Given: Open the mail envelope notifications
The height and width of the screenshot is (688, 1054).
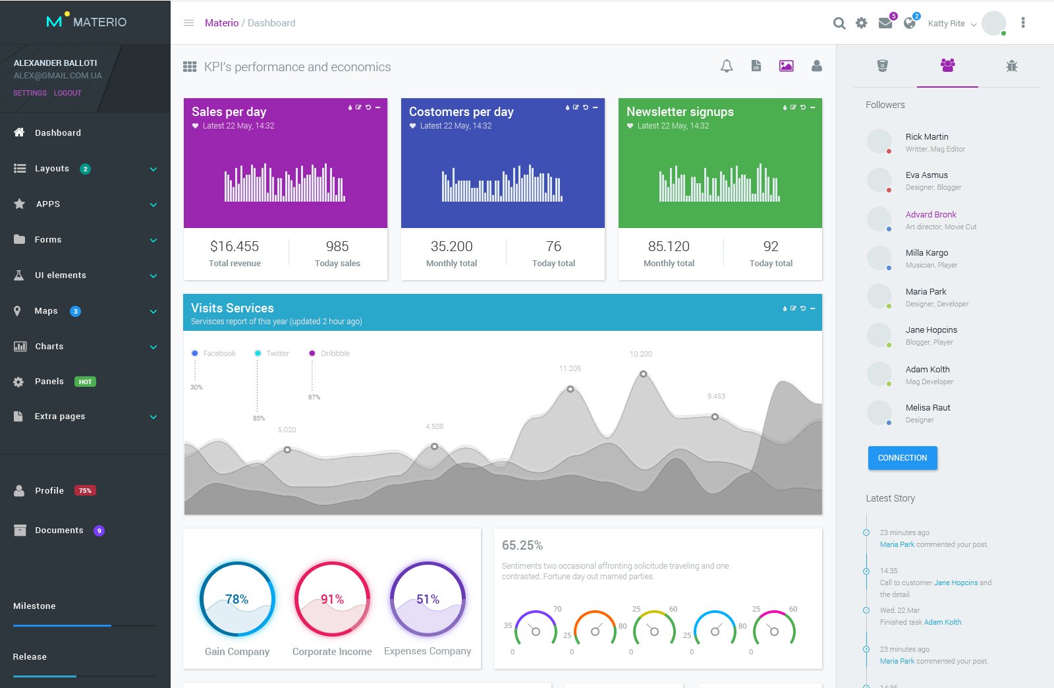Looking at the screenshot, I should tap(885, 23).
